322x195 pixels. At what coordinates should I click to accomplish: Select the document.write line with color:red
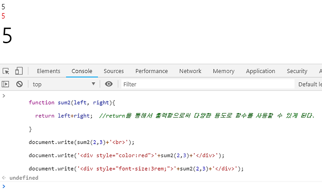coord(127,155)
